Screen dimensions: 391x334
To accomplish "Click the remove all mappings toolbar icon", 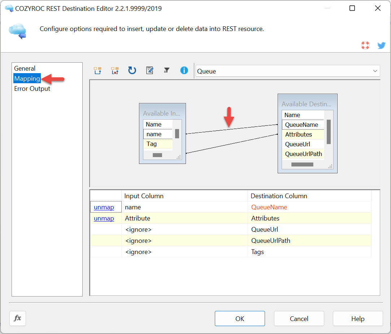I will click(115, 71).
